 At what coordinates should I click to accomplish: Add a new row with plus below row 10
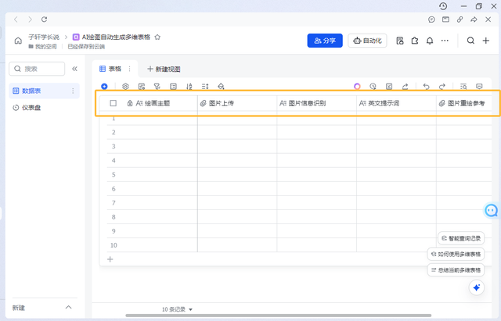pos(110,259)
